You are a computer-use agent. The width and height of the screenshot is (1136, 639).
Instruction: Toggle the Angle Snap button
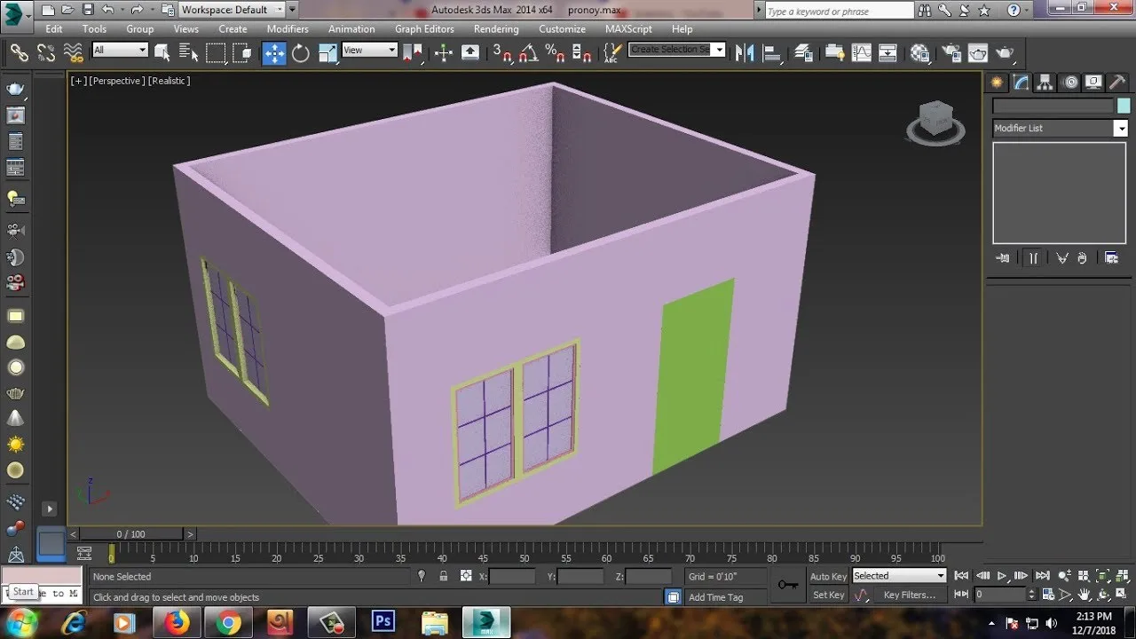(529, 53)
